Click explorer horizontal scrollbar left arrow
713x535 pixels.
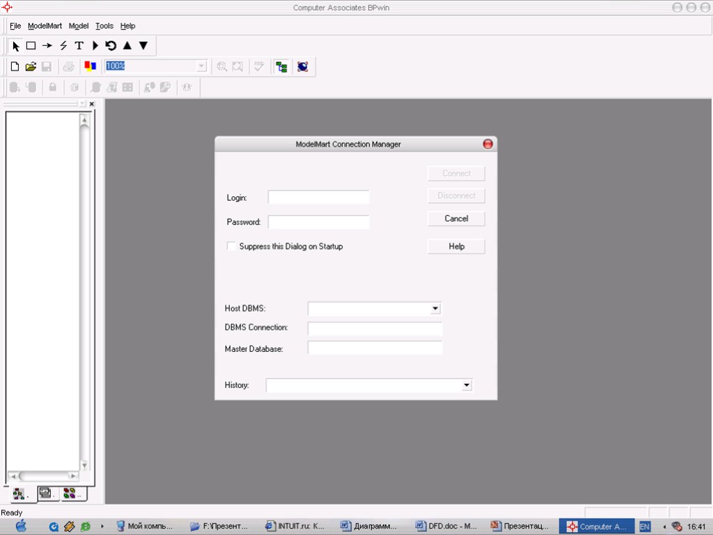[14, 476]
